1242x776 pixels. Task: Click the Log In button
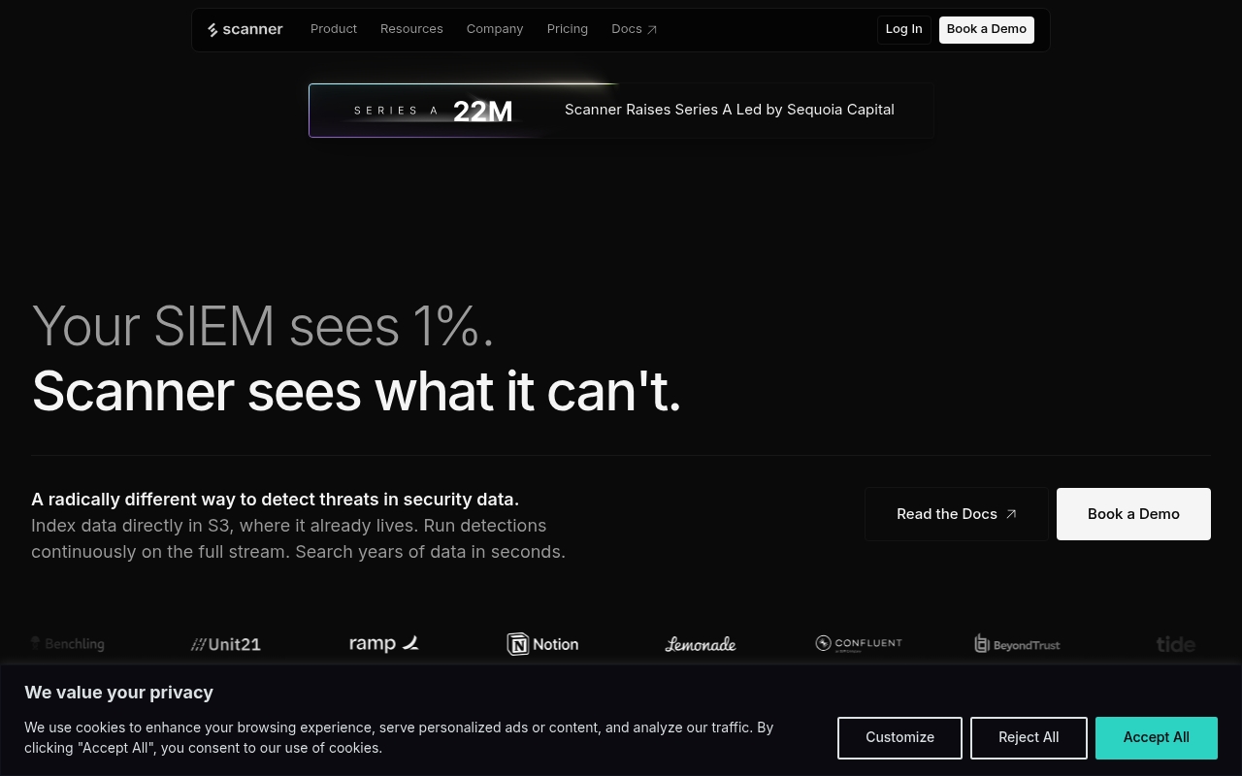(904, 29)
